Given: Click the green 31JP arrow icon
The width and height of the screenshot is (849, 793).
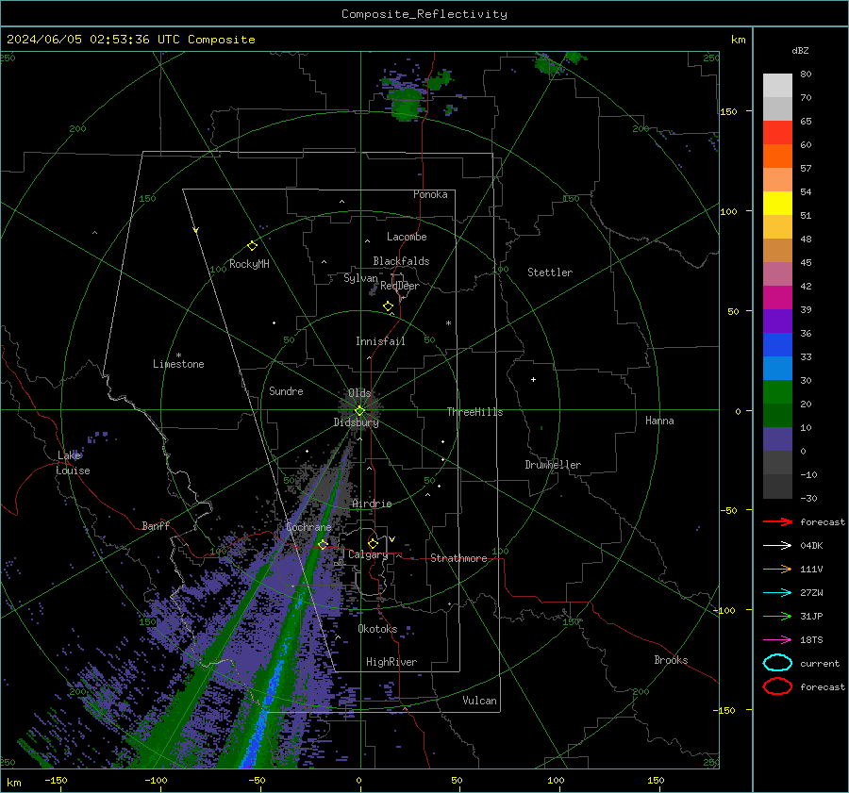Looking at the screenshot, I should (777, 616).
